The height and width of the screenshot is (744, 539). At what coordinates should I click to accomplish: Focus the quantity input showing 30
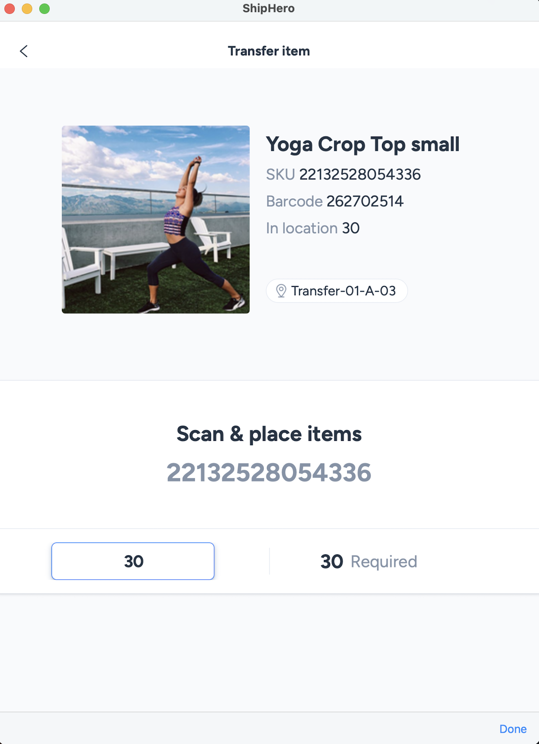[x=133, y=561]
